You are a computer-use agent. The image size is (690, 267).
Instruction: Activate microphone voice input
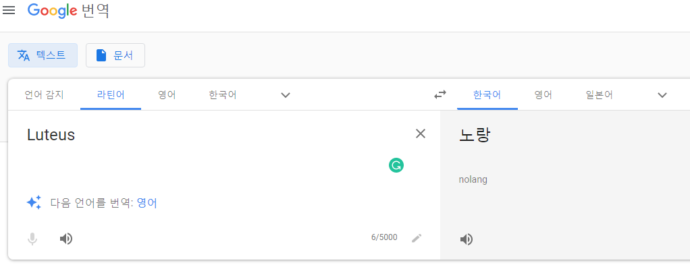32,239
